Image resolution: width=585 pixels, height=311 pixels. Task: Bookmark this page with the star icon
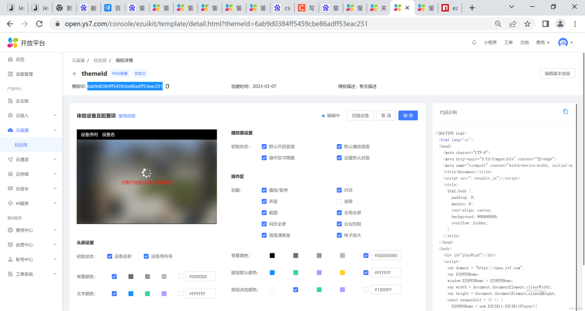(x=527, y=24)
